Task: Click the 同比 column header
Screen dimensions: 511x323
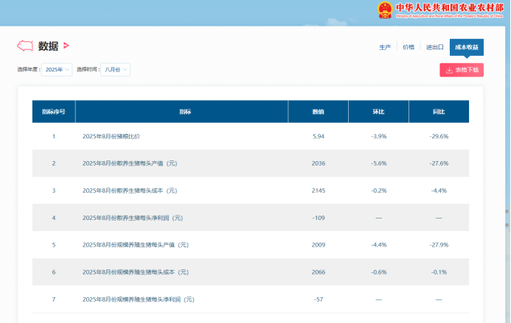Action: tap(439, 112)
